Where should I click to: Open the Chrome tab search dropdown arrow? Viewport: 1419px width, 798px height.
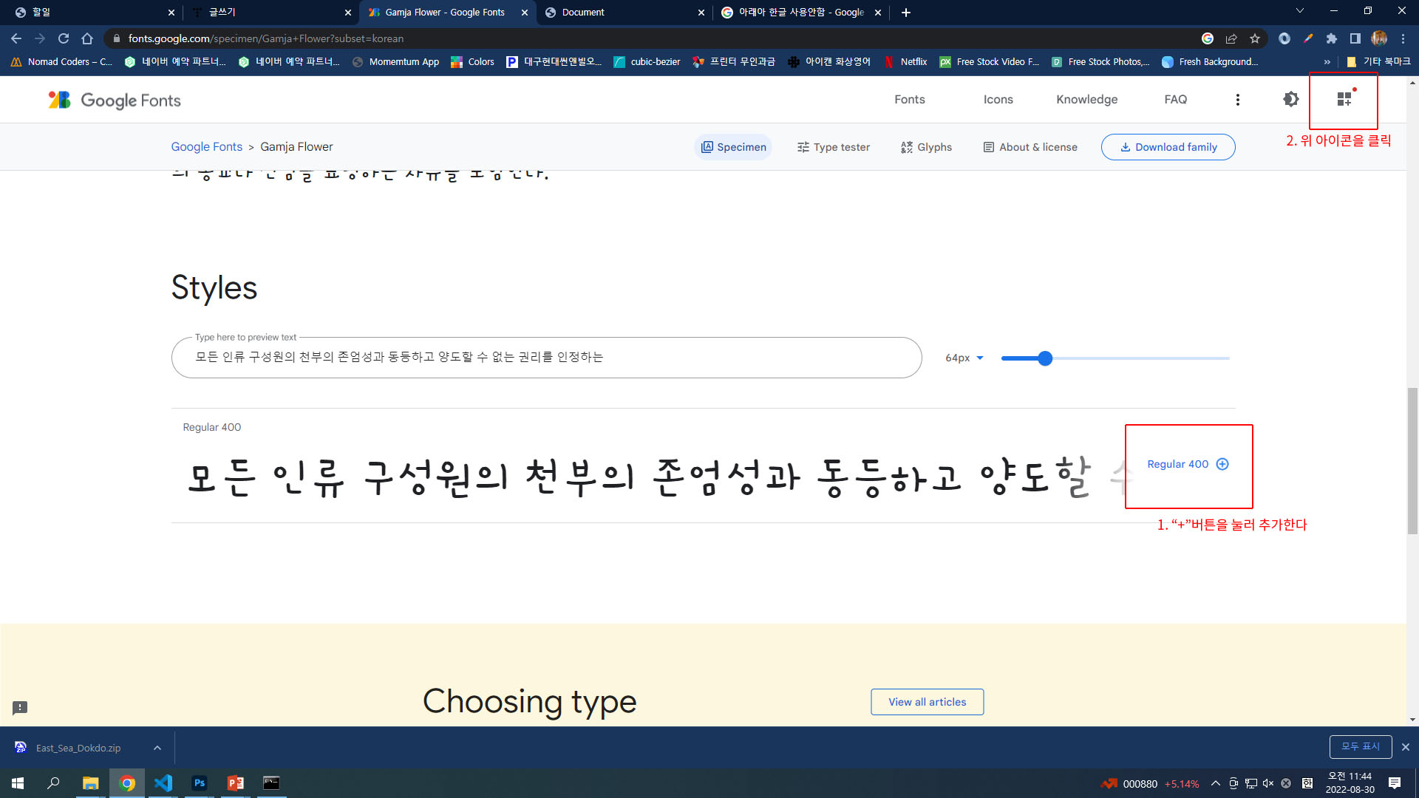point(1299,11)
